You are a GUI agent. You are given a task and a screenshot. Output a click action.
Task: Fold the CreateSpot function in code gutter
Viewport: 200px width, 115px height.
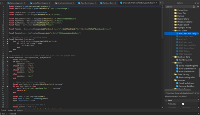click(x=7, y=57)
